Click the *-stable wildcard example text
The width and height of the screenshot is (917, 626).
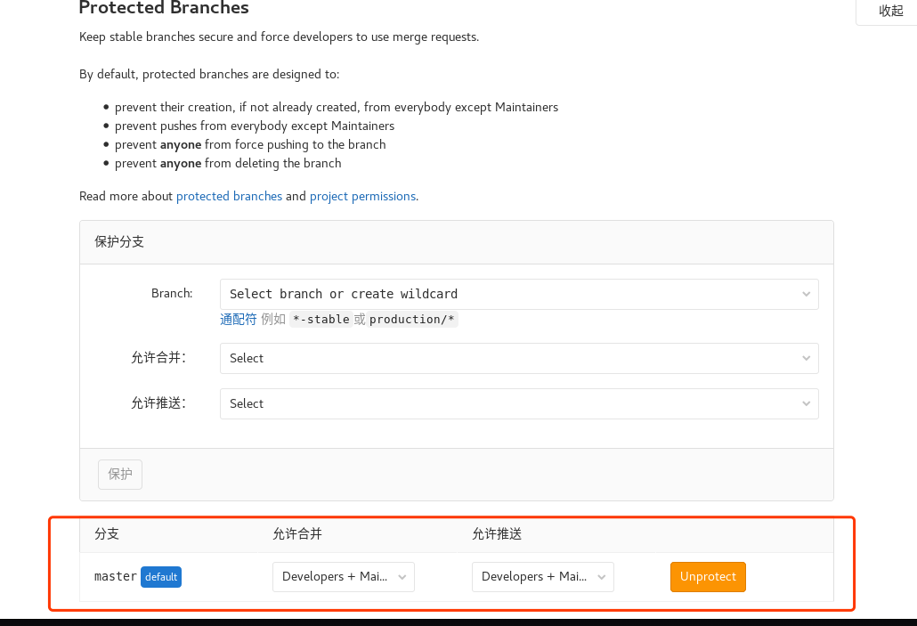pyautogui.click(x=321, y=319)
